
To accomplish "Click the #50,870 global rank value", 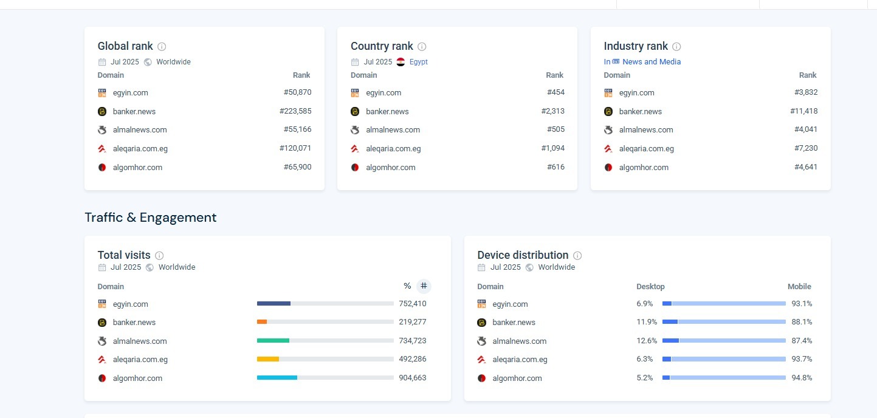I will coord(297,92).
